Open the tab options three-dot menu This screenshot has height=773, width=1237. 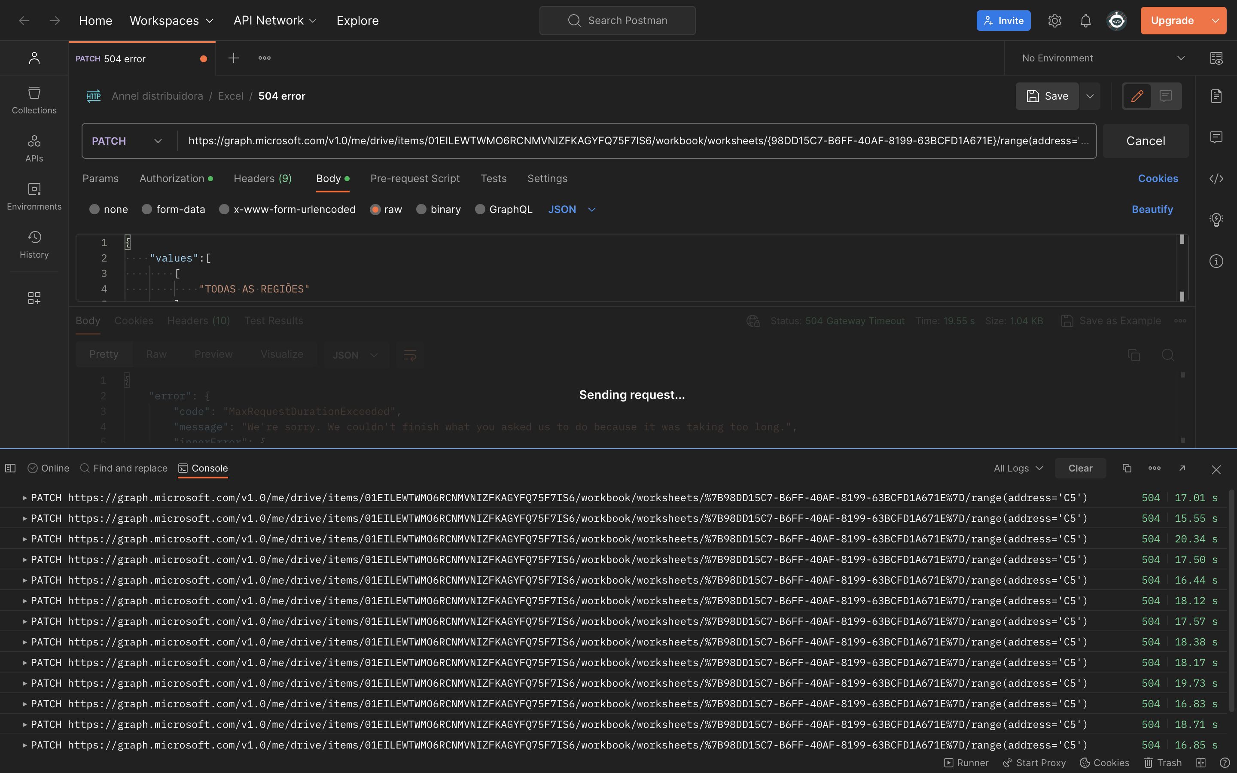click(264, 58)
